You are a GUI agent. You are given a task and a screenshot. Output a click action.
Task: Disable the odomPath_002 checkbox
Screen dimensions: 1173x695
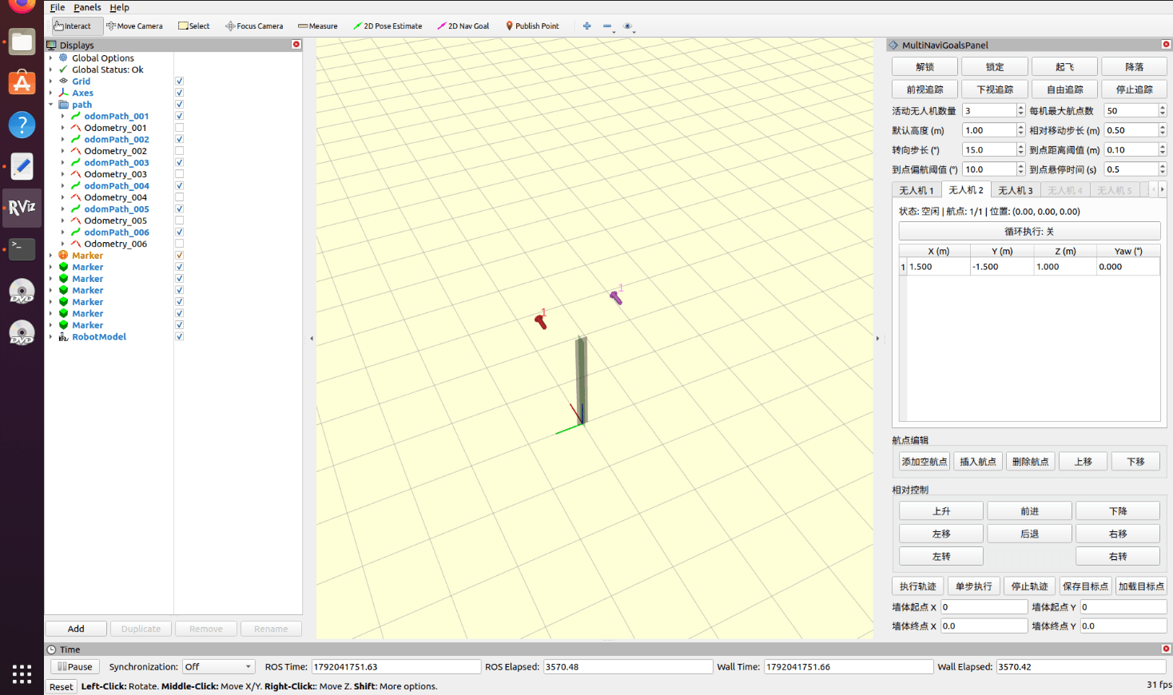click(x=180, y=139)
